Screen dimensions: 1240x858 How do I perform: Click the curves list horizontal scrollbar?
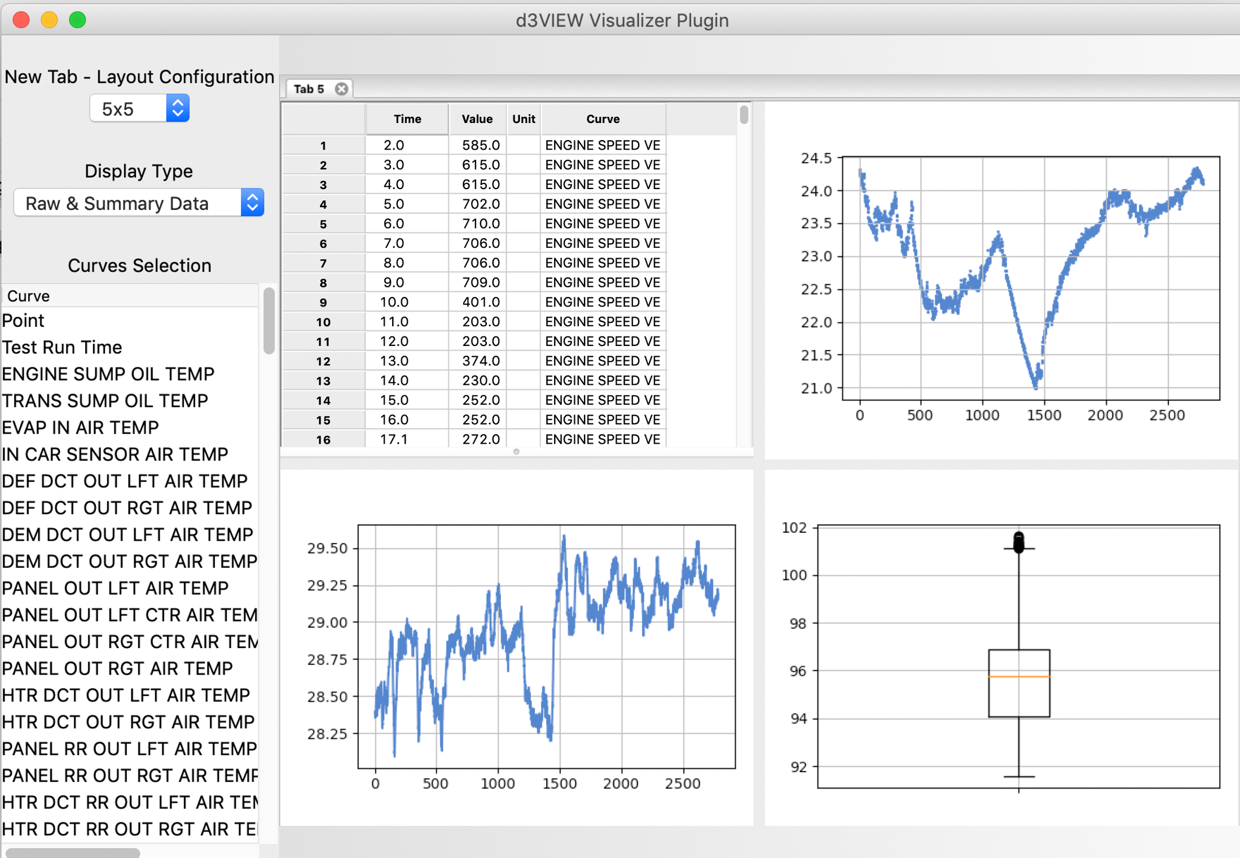tap(72, 852)
